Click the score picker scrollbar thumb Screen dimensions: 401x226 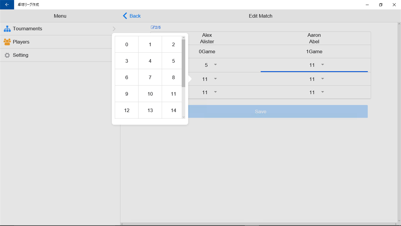tap(184, 63)
